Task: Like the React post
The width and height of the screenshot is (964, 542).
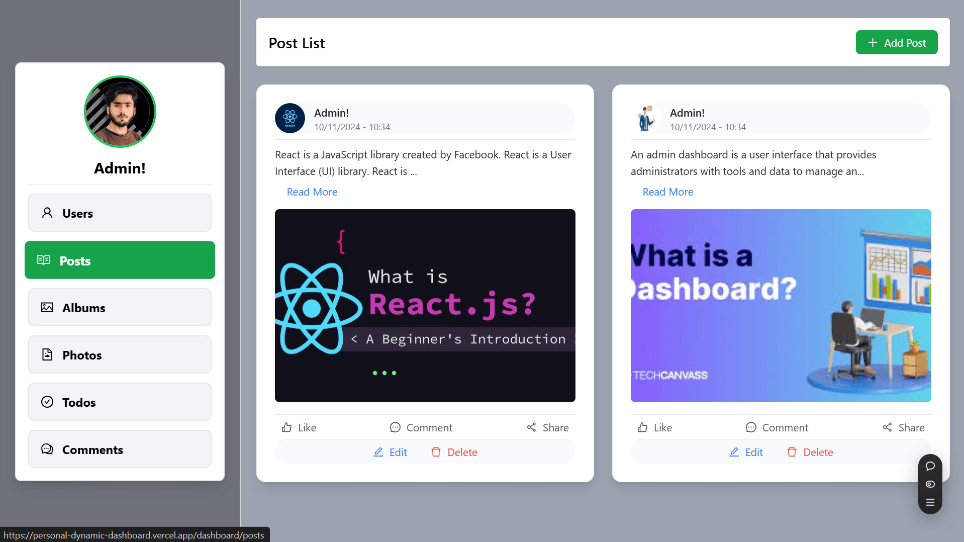Action: [x=299, y=427]
